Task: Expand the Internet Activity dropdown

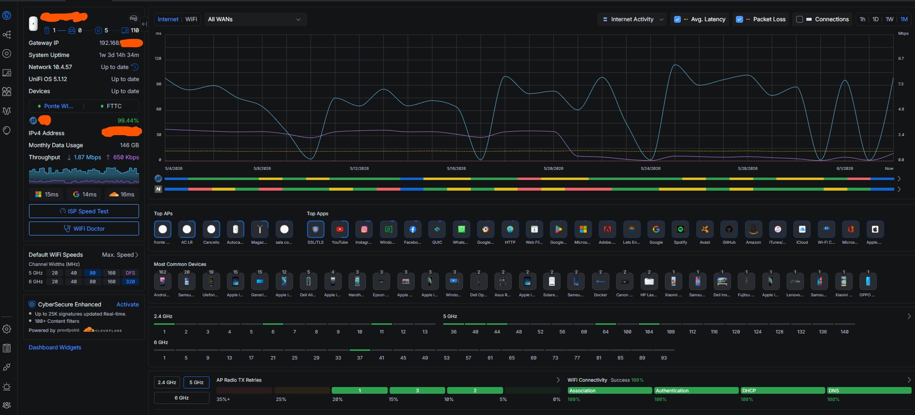Action: pos(632,19)
